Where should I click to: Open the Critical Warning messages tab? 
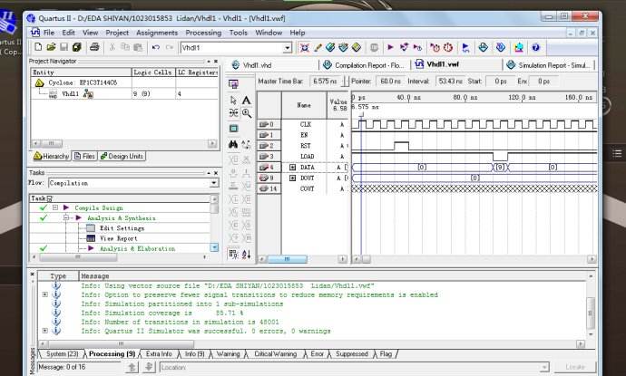275,354
